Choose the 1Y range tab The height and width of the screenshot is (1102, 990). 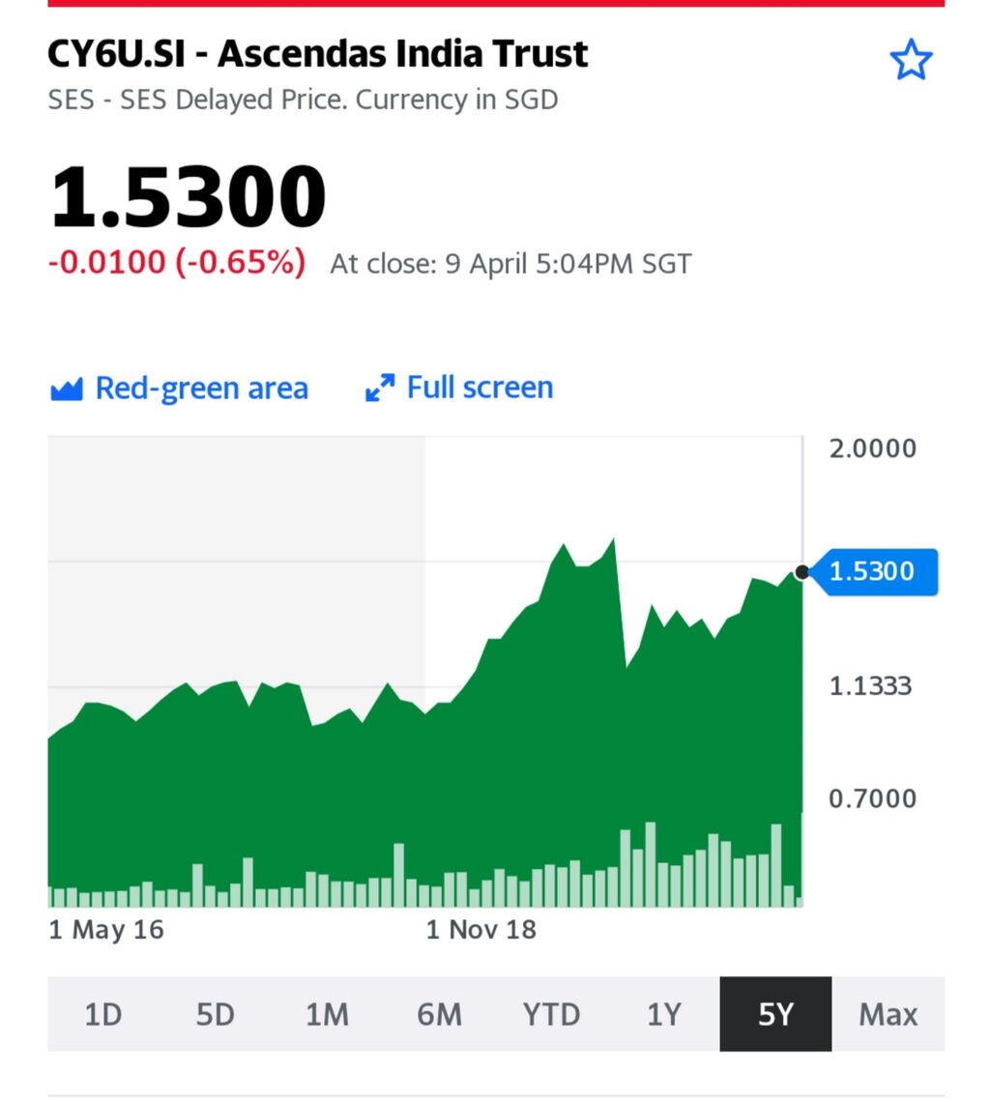664,1014
